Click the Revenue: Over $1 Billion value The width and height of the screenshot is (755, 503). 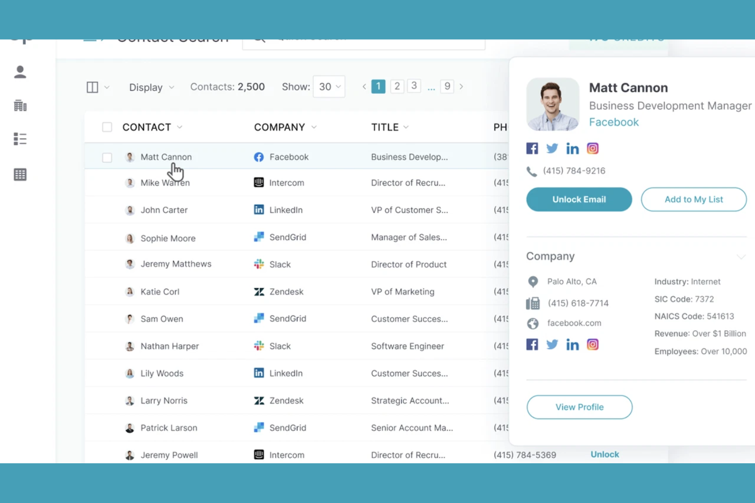click(700, 334)
